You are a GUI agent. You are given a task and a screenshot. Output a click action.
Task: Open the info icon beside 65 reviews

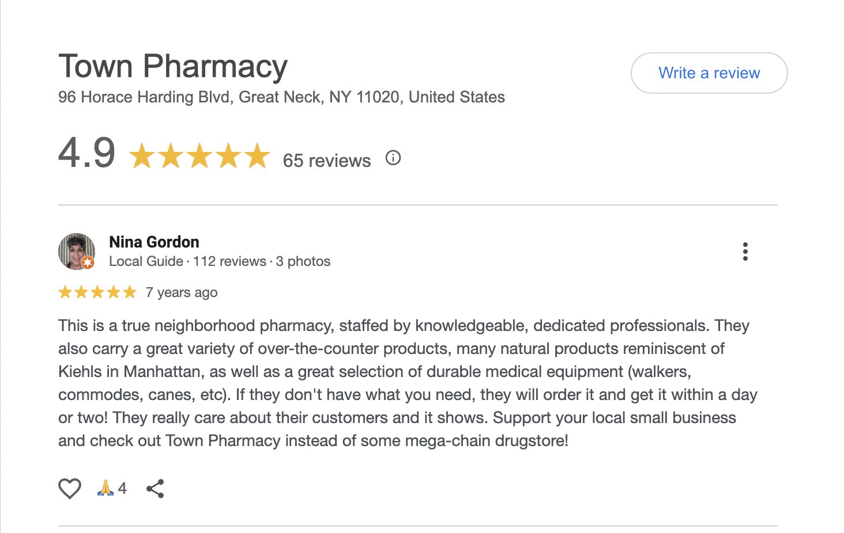393,158
